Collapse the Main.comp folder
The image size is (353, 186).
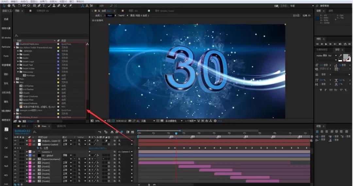pos(18,72)
